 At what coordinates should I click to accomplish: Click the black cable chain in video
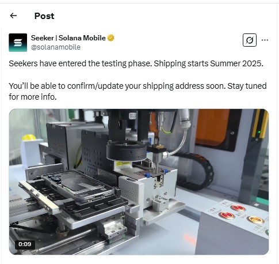point(197,170)
